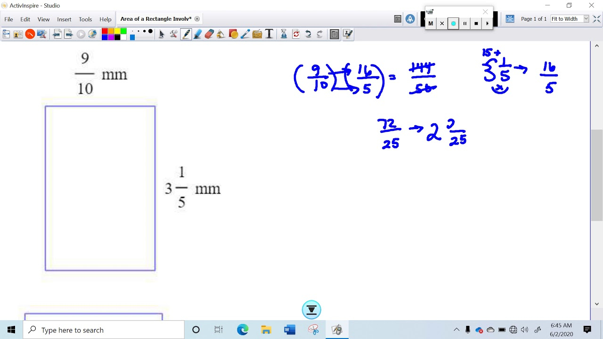This screenshot has width=603, height=339.
Task: Open the Shape tool
Action: 233,34
